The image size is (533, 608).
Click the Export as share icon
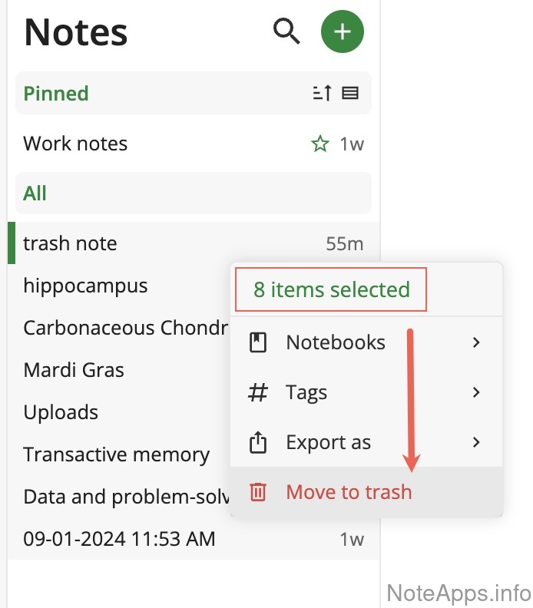(x=259, y=442)
